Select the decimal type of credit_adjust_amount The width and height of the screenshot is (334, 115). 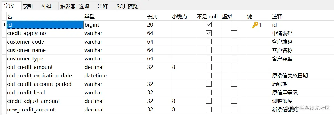(x=115, y=101)
